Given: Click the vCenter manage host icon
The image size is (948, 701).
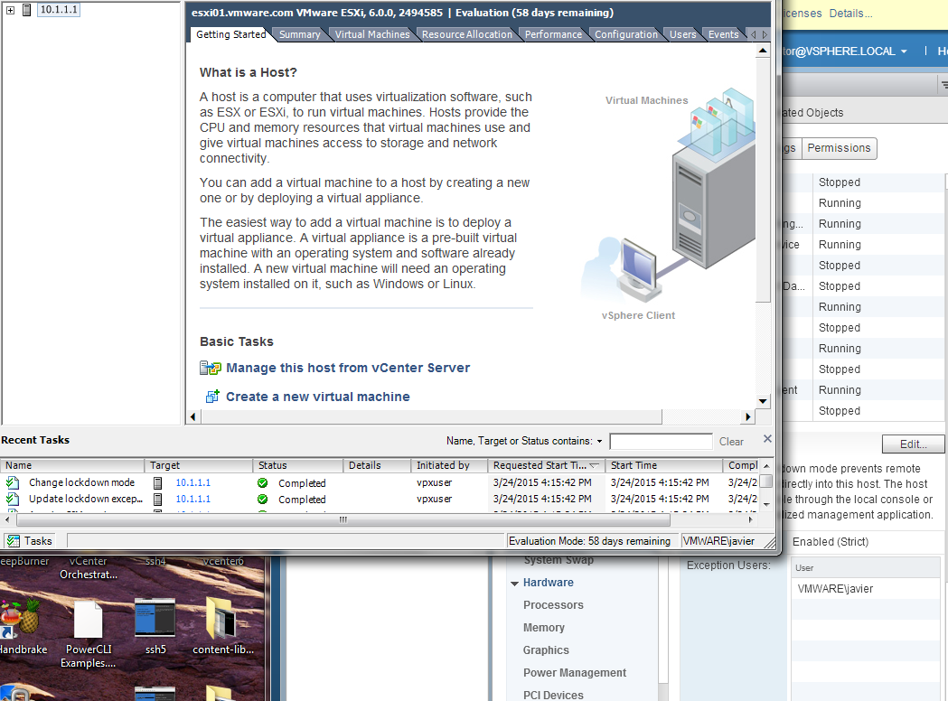Looking at the screenshot, I should point(211,368).
